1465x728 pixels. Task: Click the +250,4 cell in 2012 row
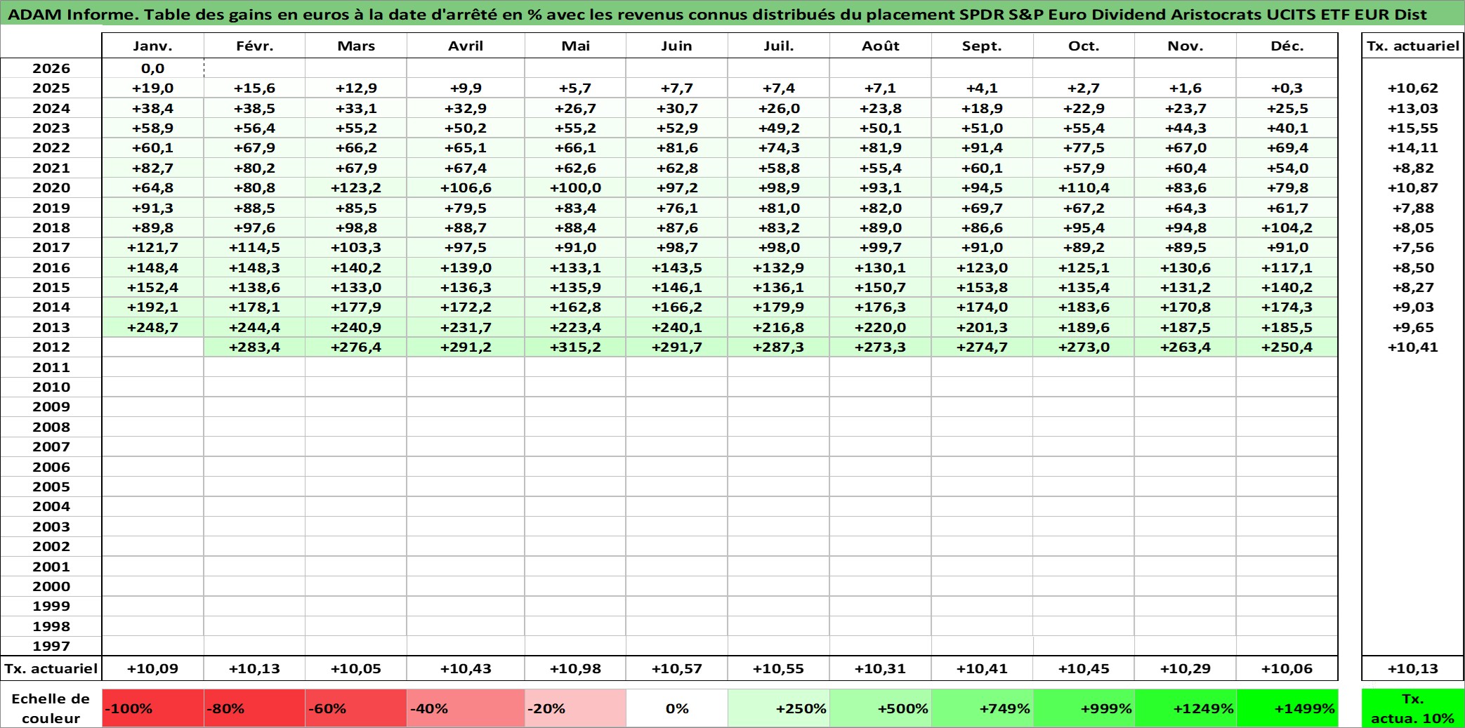(1287, 347)
